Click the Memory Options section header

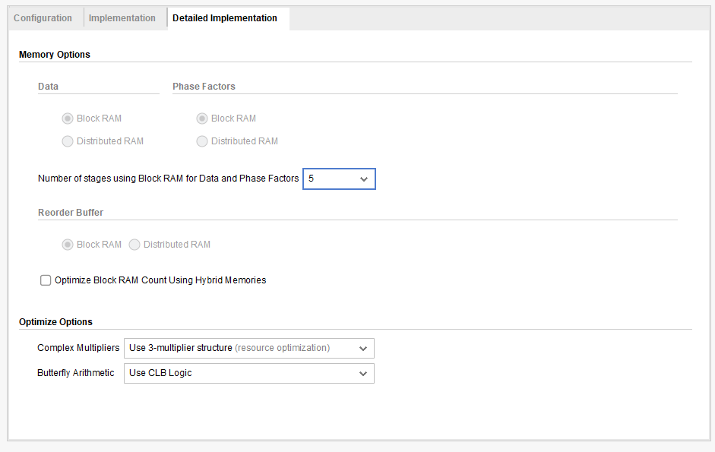point(55,55)
